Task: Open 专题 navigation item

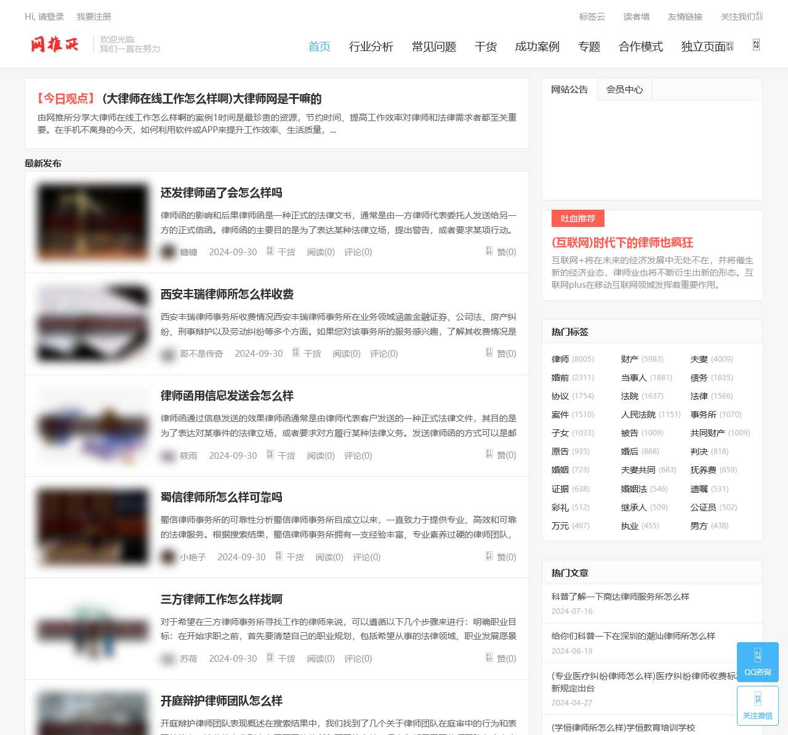Action: click(x=589, y=47)
